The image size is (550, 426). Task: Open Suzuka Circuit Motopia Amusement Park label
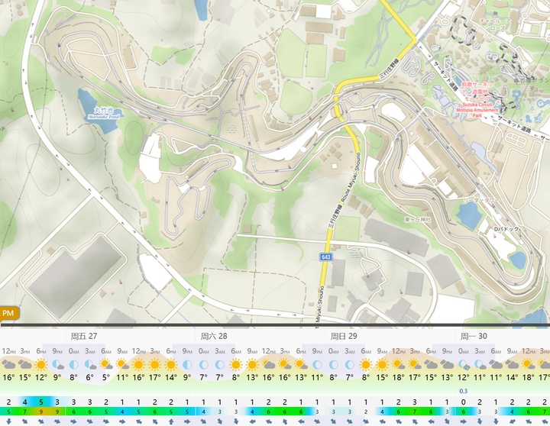[x=475, y=106]
